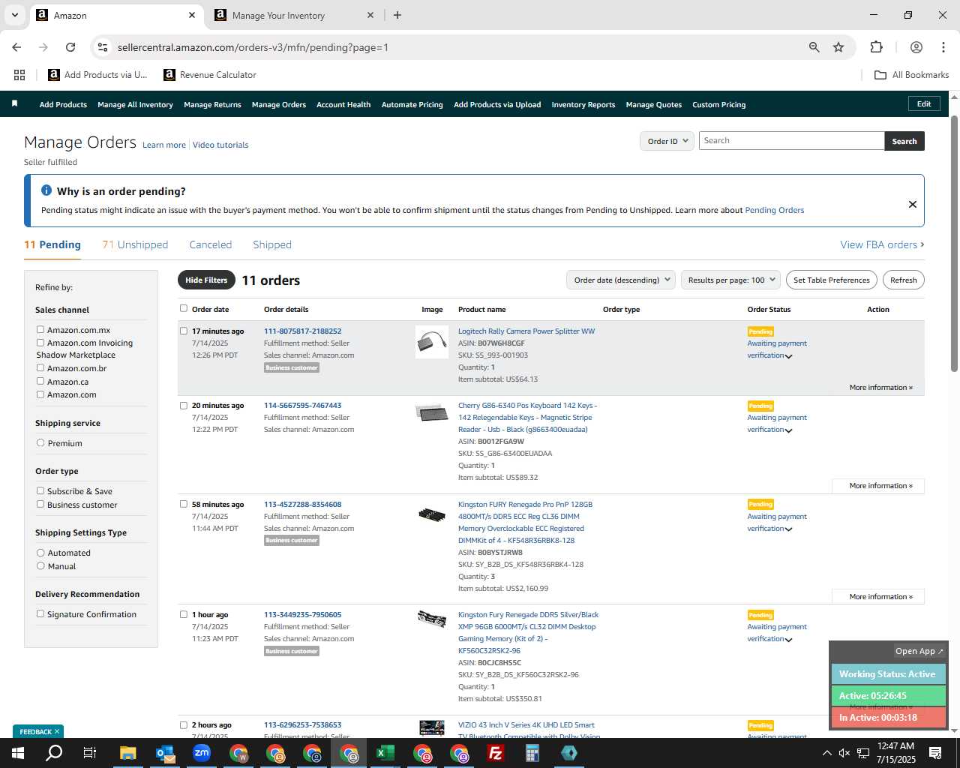Open Windows taskbar search

(x=54, y=753)
